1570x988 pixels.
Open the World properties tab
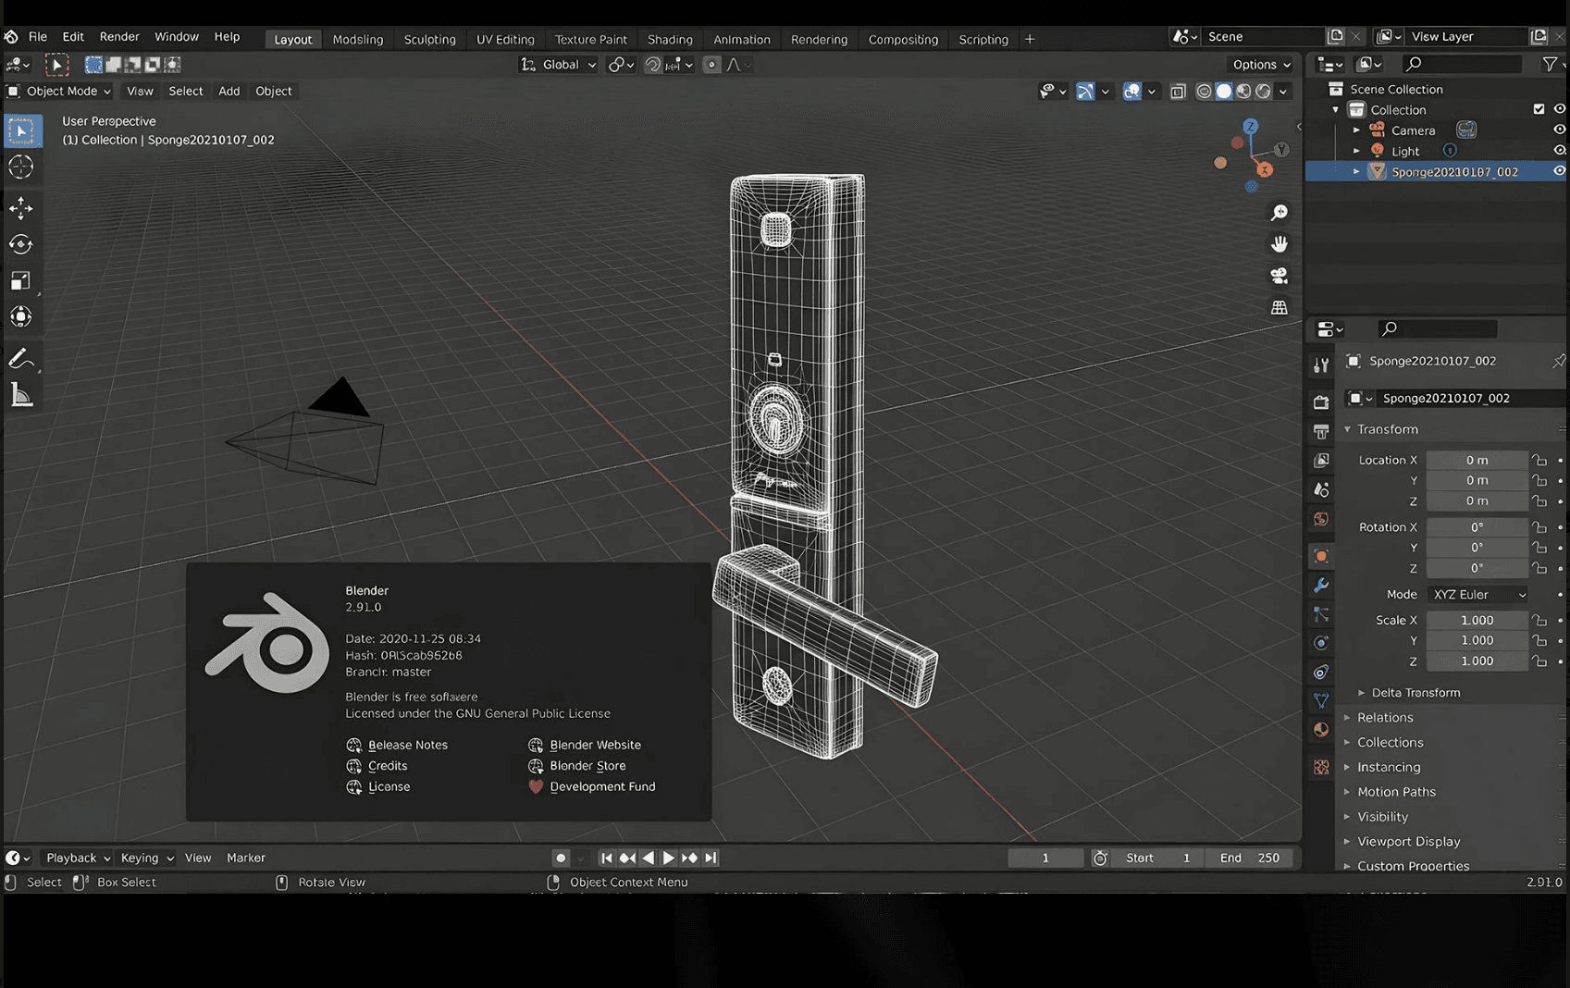click(1321, 519)
